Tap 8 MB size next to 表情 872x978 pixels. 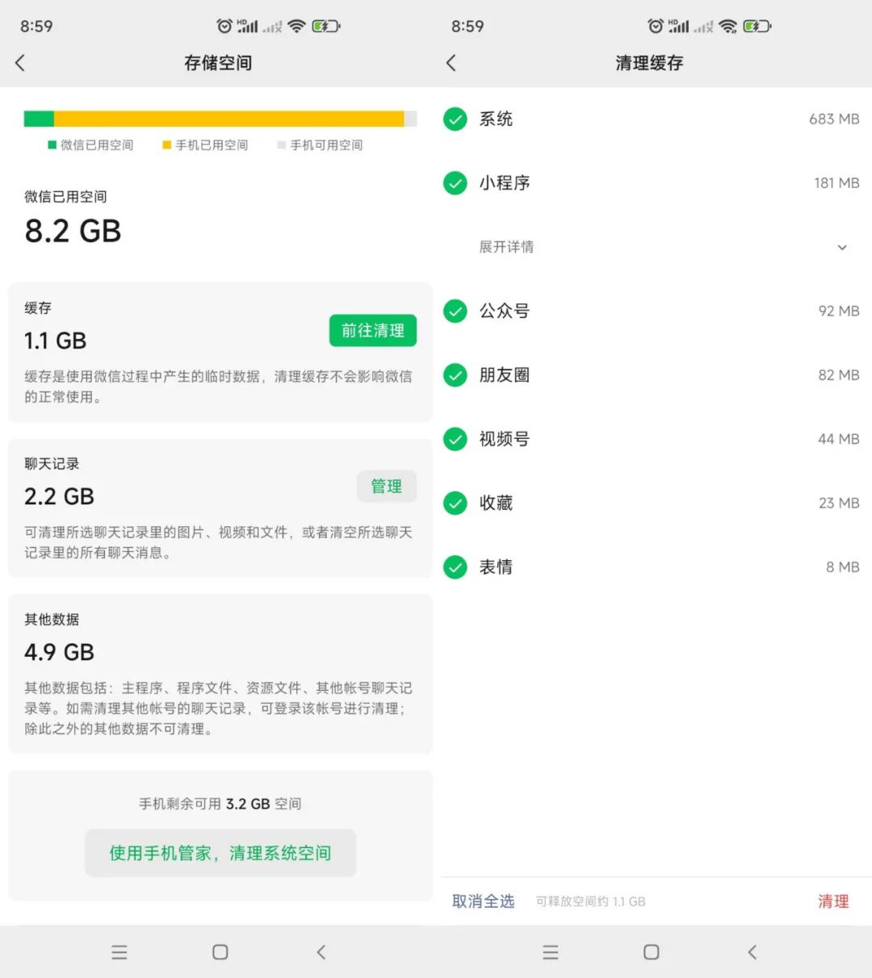pyautogui.click(x=843, y=567)
